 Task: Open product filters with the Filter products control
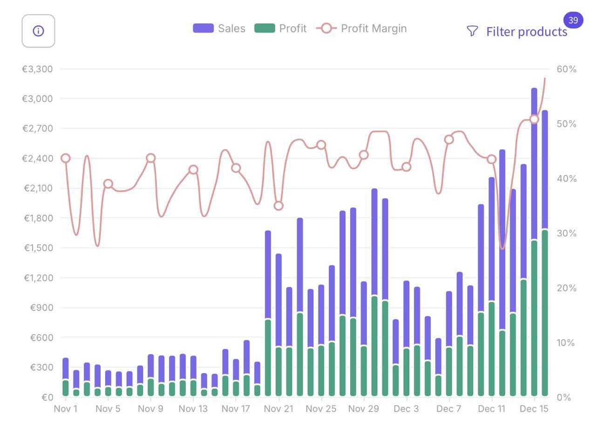click(526, 31)
